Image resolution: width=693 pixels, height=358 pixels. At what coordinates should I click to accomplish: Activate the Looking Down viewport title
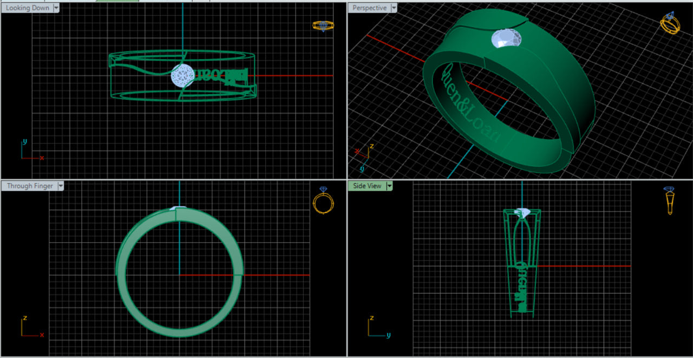click(27, 8)
